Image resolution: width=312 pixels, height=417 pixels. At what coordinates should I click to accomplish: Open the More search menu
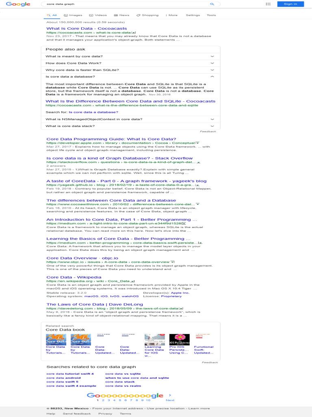point(172,15)
